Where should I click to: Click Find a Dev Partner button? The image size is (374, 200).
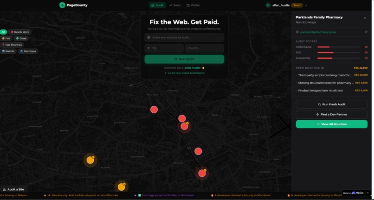[332, 114]
